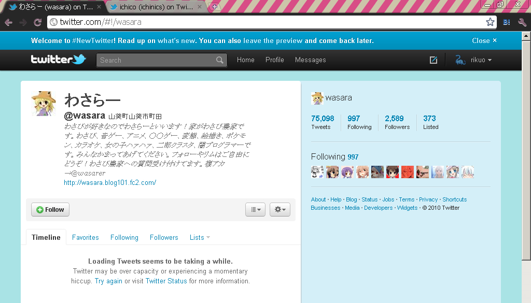Bookmark this page with the star icon
The height and width of the screenshot is (303, 531).
pos(490,22)
